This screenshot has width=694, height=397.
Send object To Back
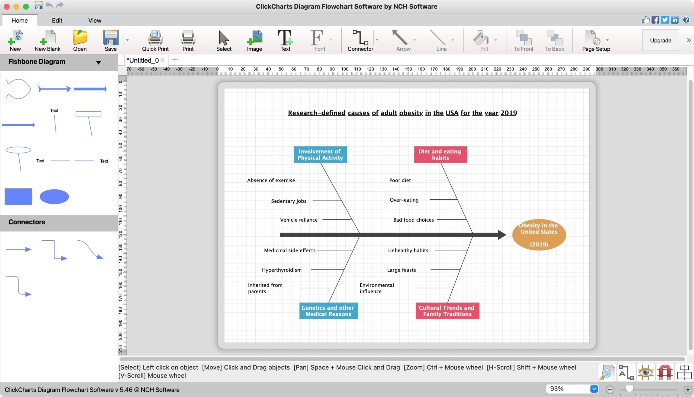click(554, 40)
